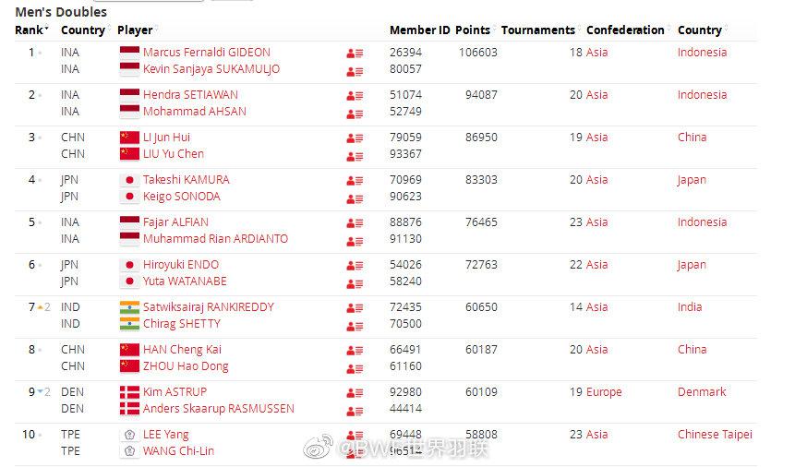Open Kevin Sanjaya SUKAMULJO player link
Viewport: 795px width, 467px height.
click(211, 69)
